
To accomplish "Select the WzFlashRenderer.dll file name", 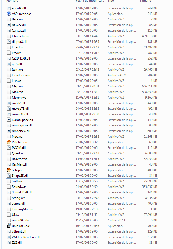I will coord(26,237).
